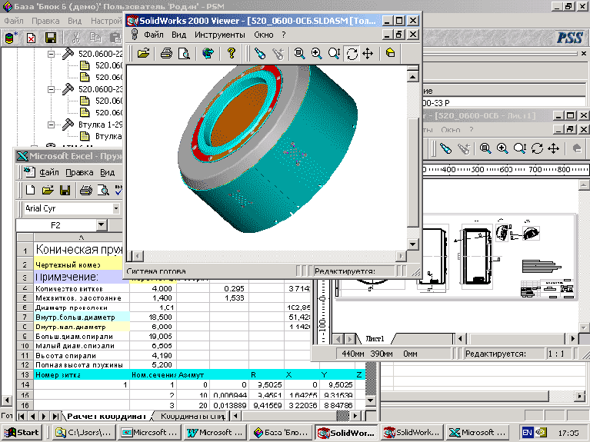Collapse the 520.0600-22 tree node
The image size is (590, 442).
tap(51, 54)
